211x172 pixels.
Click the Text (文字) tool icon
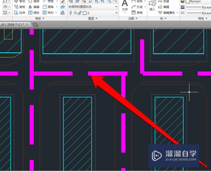[124, 6]
